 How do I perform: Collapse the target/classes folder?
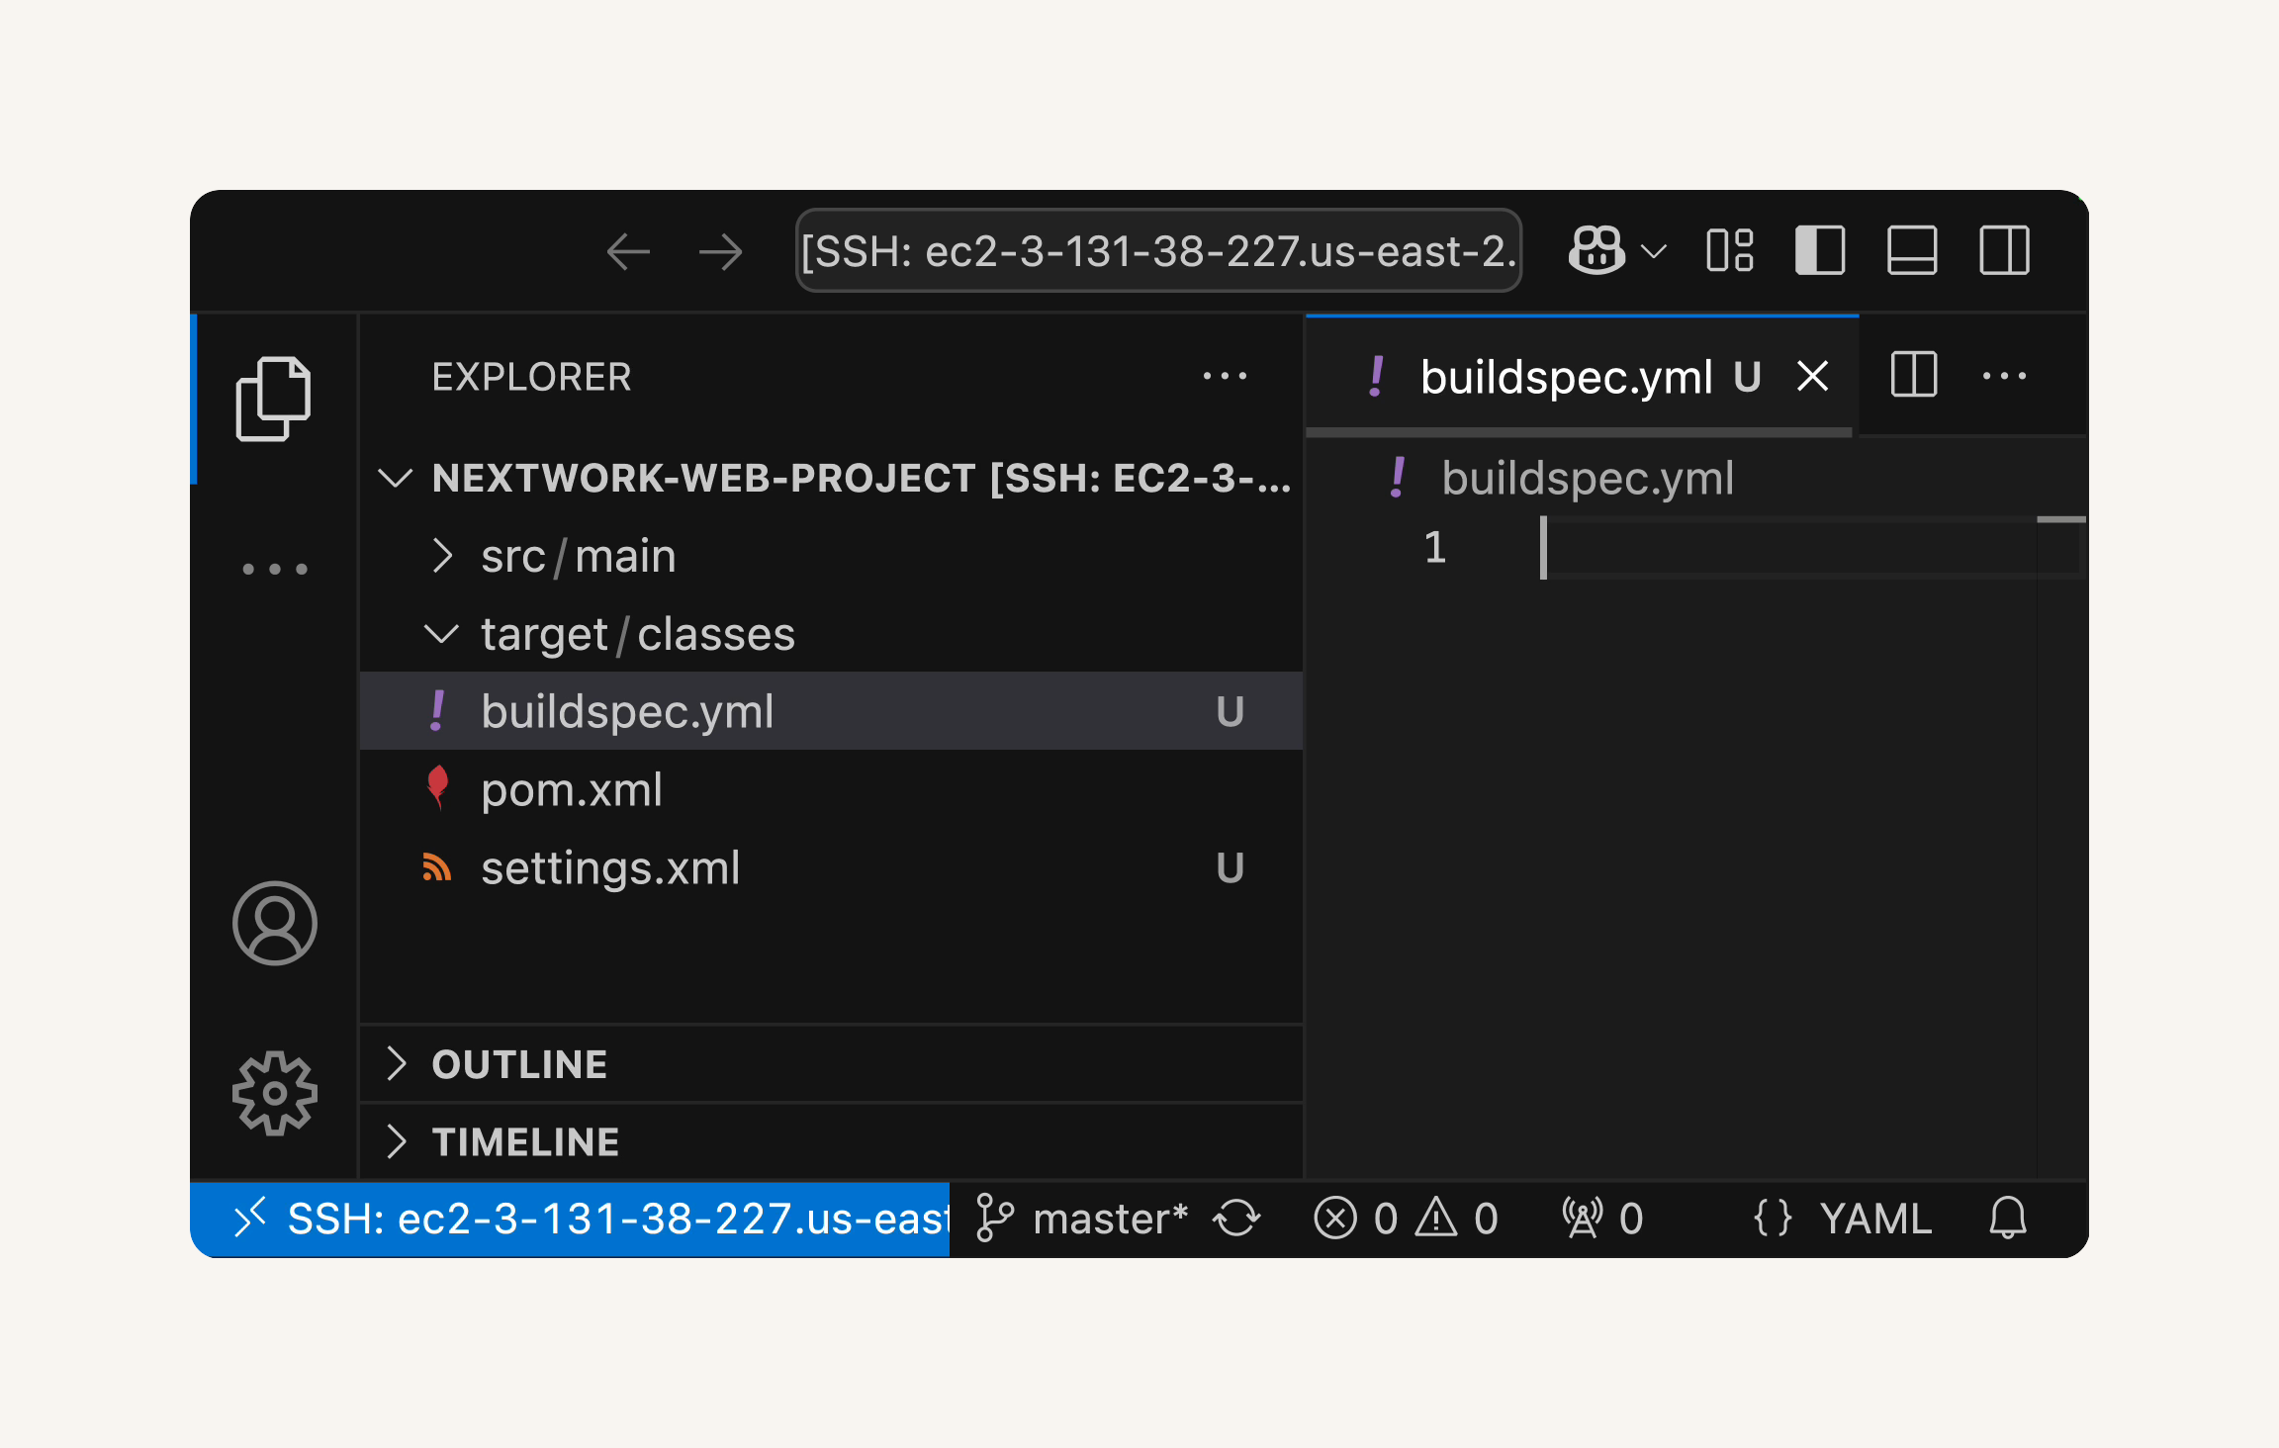coord(832,634)
